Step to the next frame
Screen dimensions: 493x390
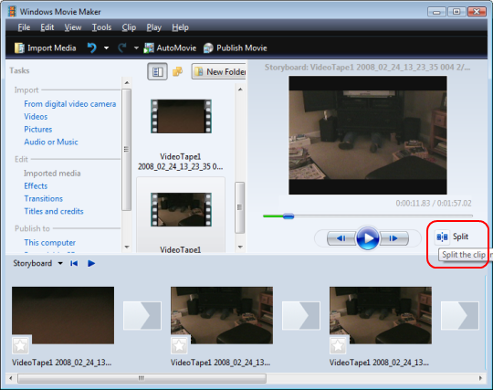click(394, 238)
